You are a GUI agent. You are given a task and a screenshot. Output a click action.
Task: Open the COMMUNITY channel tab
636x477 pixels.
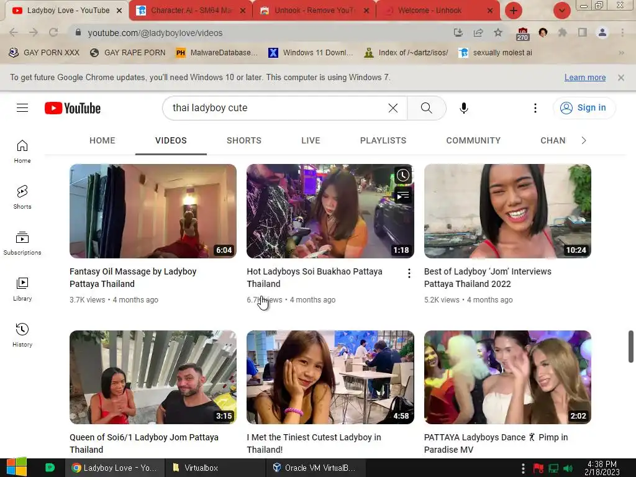click(x=473, y=140)
